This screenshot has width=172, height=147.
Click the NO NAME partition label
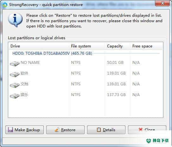tap(30, 63)
